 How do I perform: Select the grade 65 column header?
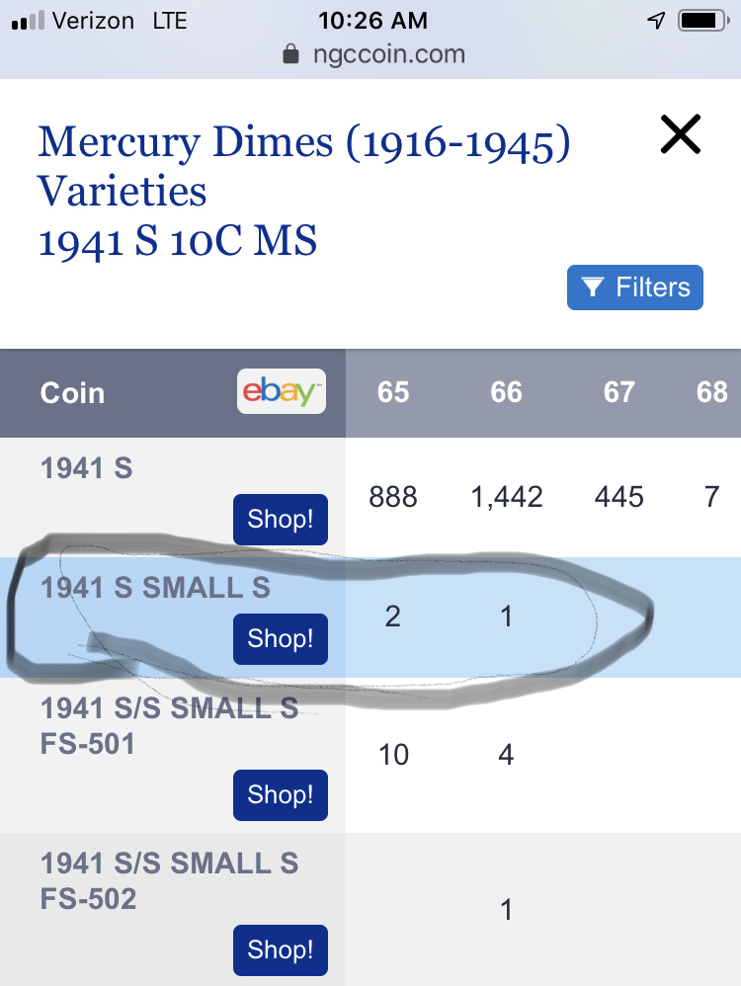pyautogui.click(x=393, y=392)
